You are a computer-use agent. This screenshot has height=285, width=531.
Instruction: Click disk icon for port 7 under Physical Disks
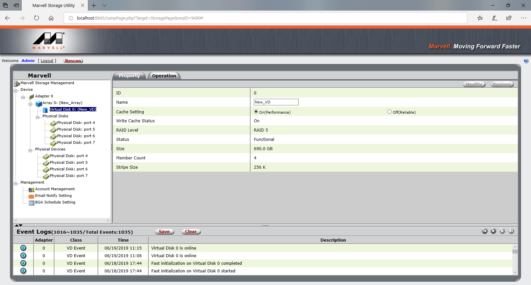click(53, 143)
